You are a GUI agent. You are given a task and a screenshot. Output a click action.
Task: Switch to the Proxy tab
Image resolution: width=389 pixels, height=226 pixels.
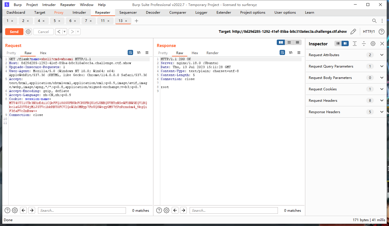[x=59, y=13]
